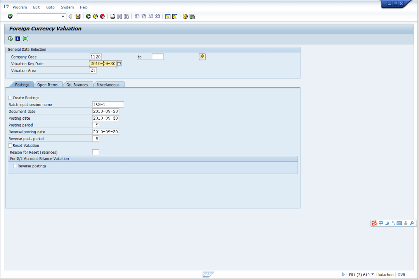Enable the Create Postings checkbox

click(x=10, y=98)
